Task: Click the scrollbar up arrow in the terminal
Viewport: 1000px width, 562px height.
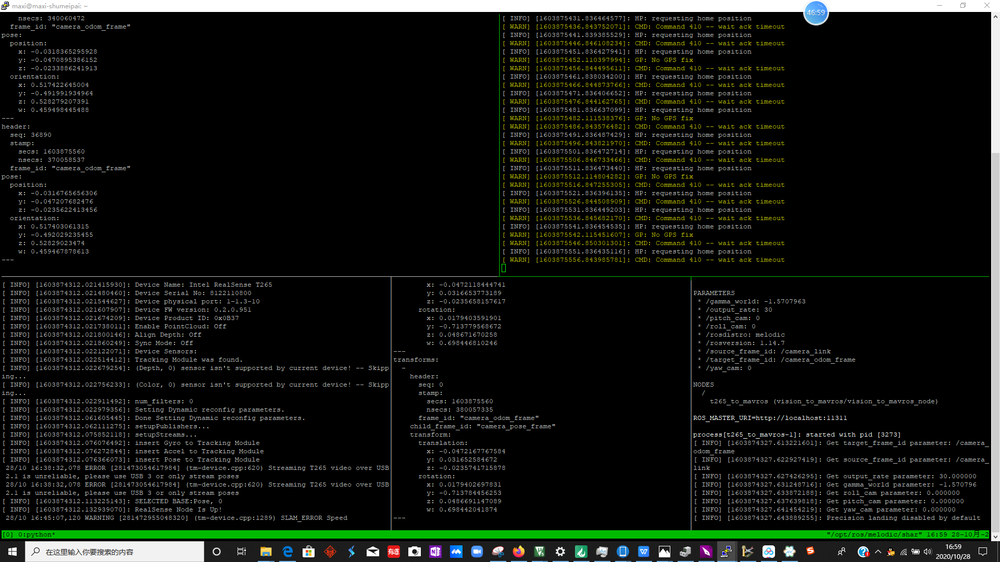Action: (995, 17)
